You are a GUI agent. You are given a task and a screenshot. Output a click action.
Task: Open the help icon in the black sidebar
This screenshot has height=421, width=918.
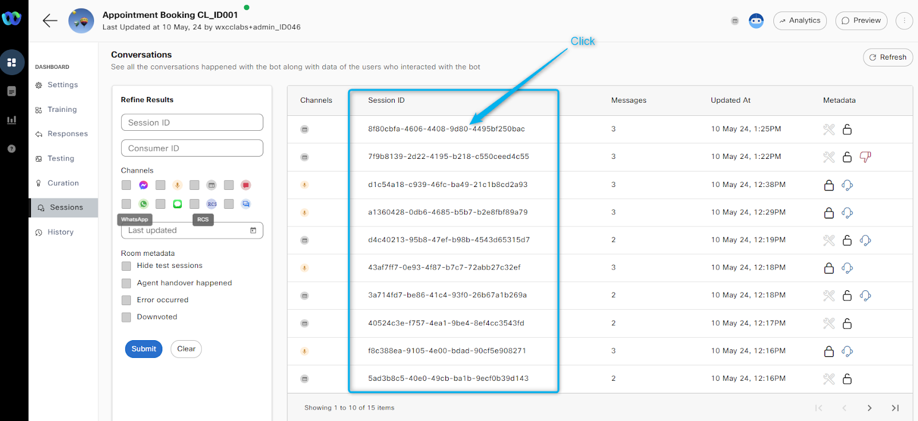pos(11,149)
